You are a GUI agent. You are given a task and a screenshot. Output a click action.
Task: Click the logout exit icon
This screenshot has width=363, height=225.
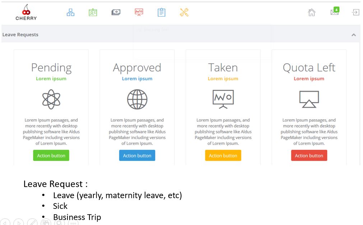[x=355, y=13]
